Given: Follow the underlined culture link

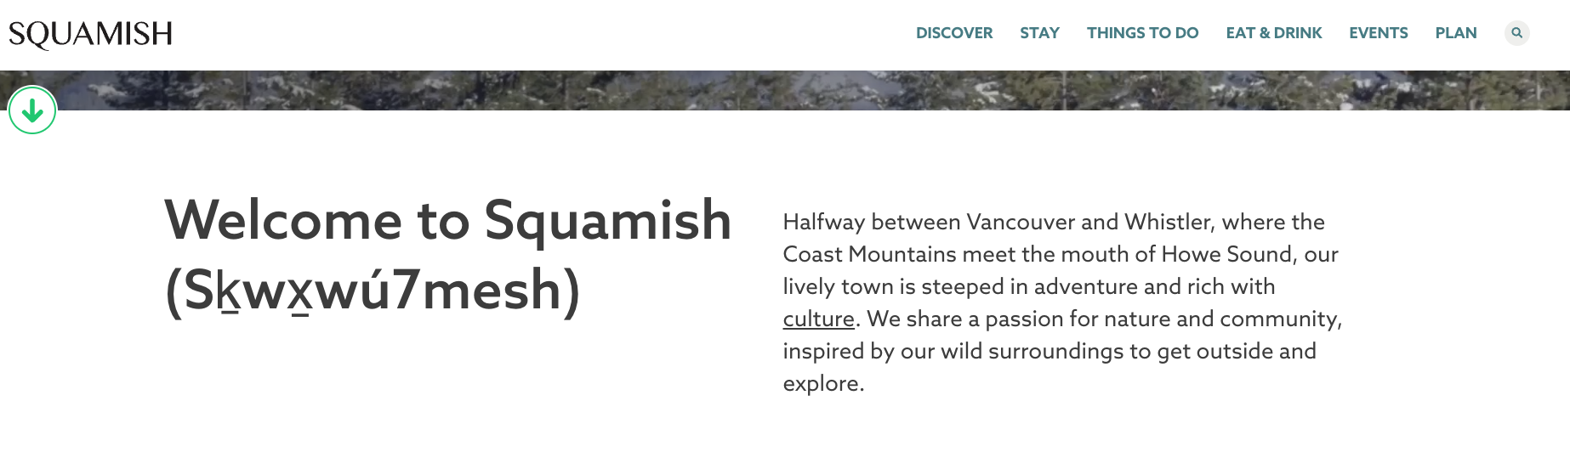Looking at the screenshot, I should click(818, 319).
